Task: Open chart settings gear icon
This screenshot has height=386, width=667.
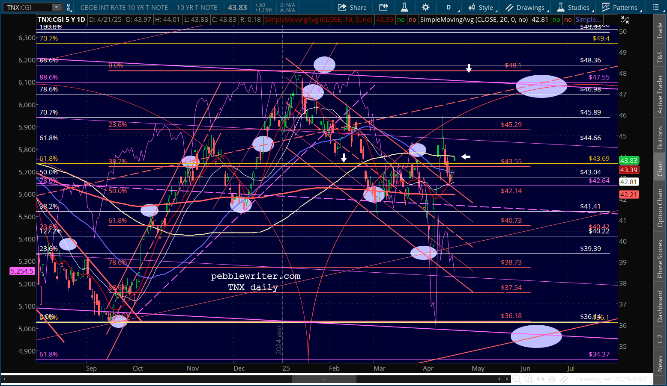Action: coord(425,7)
